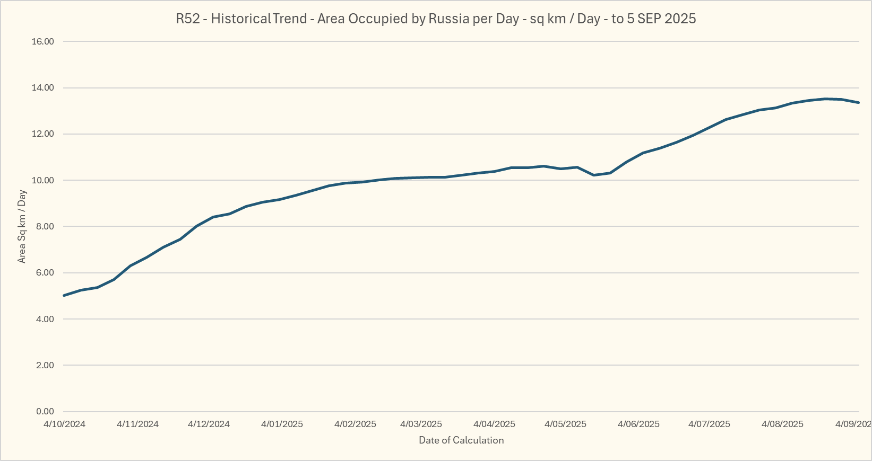Select the "Date of Calculation" axis title
This screenshot has width=872, height=461.
pyautogui.click(x=461, y=440)
